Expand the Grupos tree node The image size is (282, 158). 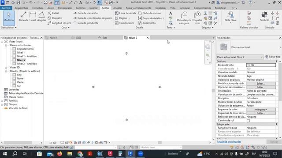[2, 104]
